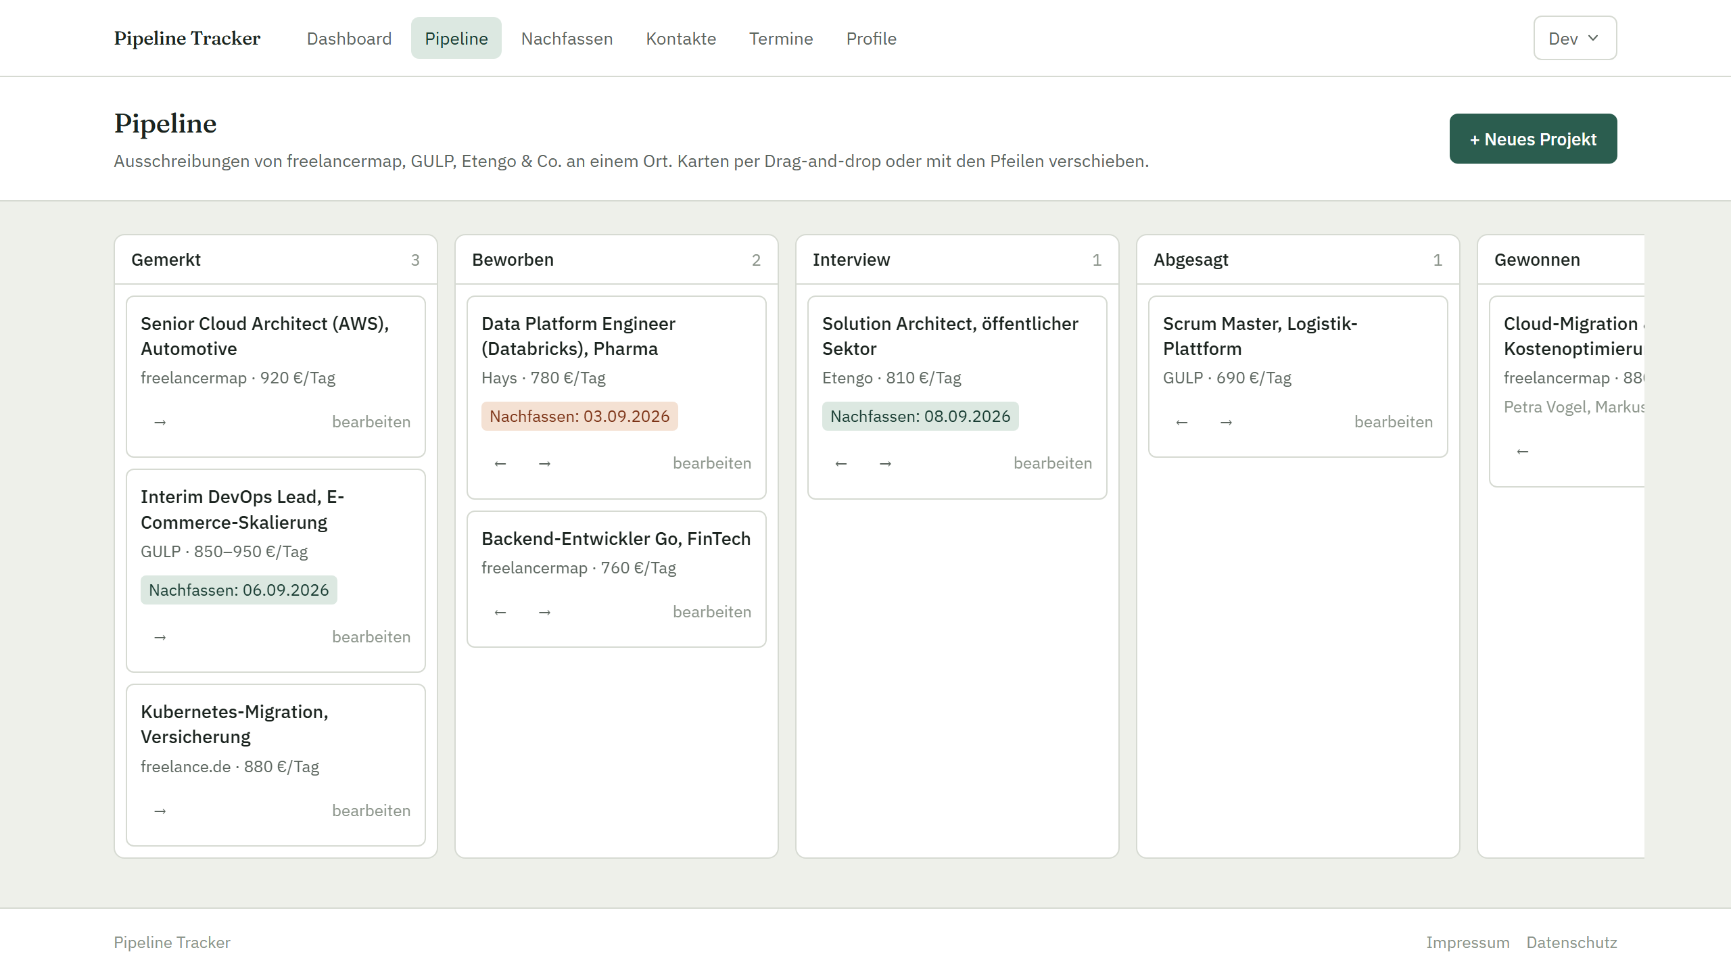Click the Nachfassen: 08.09.2026 badge
1731x971 pixels.
coord(920,417)
